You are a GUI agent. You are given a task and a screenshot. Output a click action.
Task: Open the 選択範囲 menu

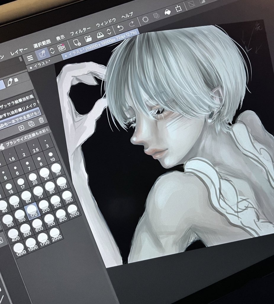(42, 43)
